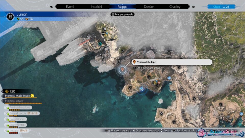Select the yellow marker beside the red marker
The image size is (245, 138).
pyautogui.click(x=155, y=83)
